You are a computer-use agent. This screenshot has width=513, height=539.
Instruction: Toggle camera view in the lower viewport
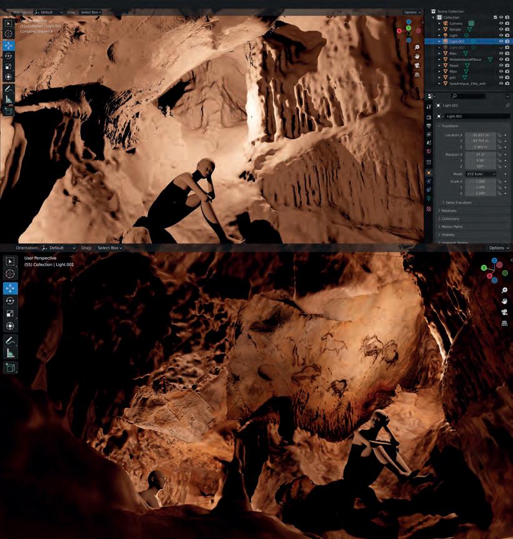[x=504, y=312]
